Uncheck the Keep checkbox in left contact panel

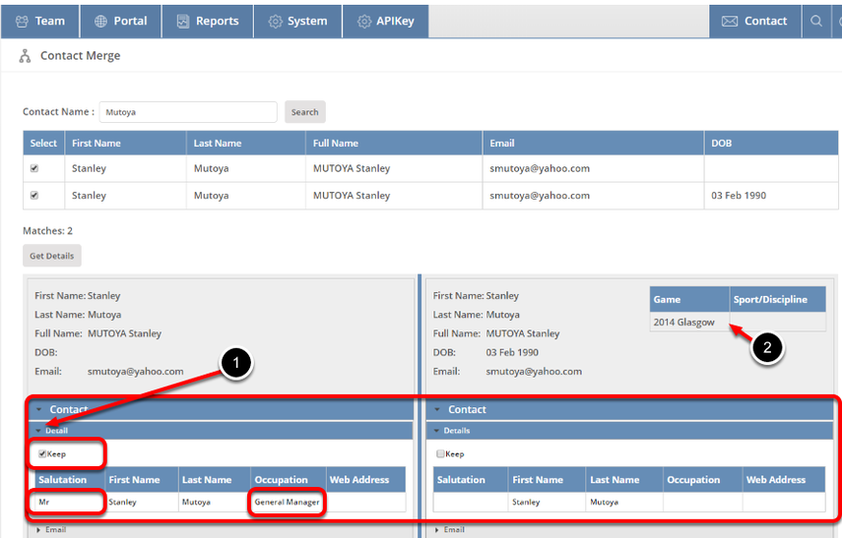[42, 453]
